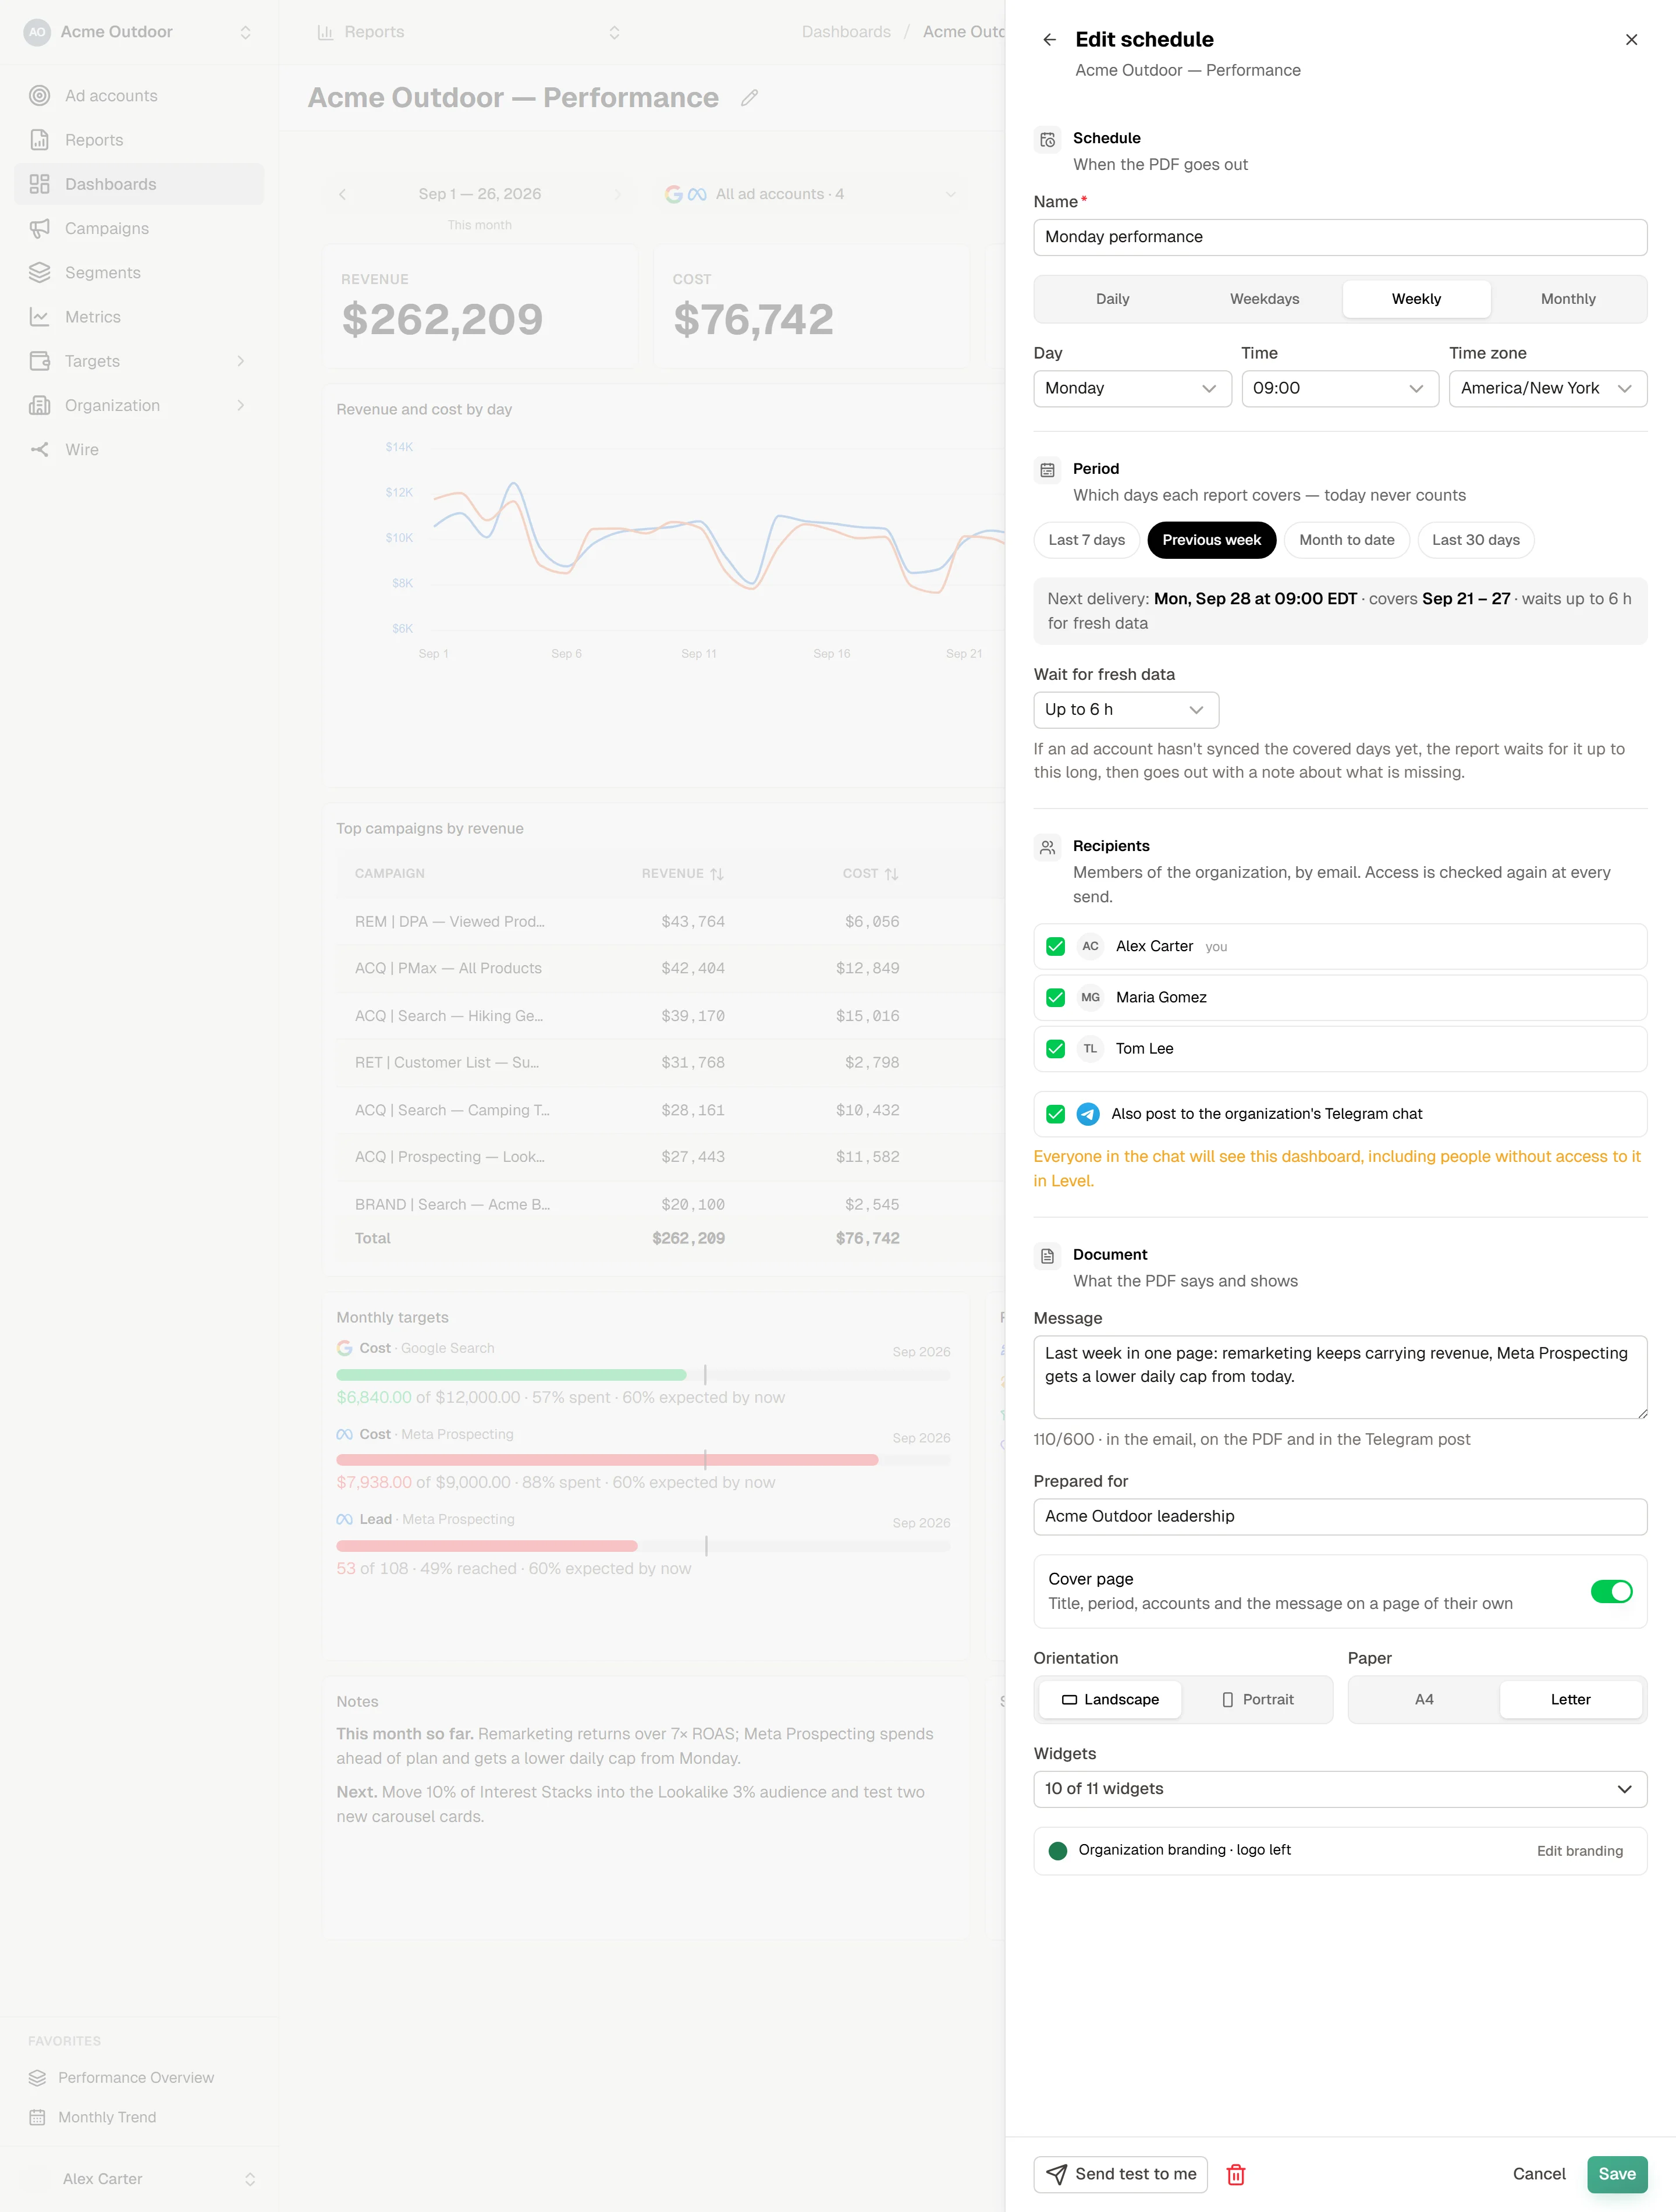Screen dimensions: 1676x2212
Task: Select Letter paper size
Action: [x=1570, y=1700]
